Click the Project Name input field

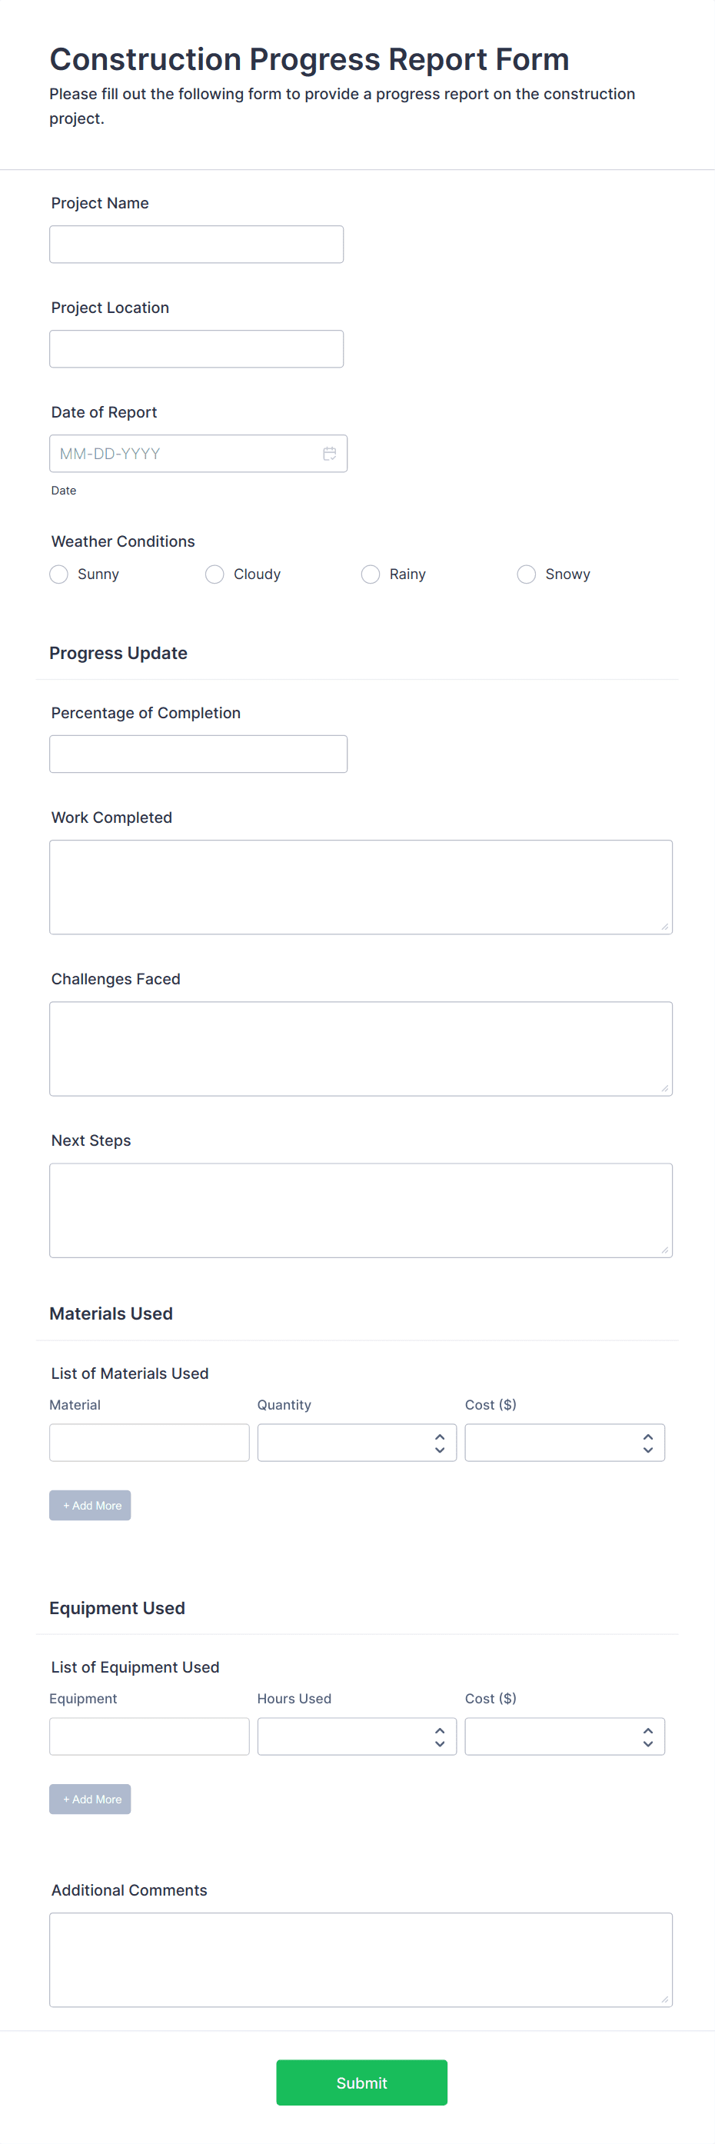[x=197, y=244]
